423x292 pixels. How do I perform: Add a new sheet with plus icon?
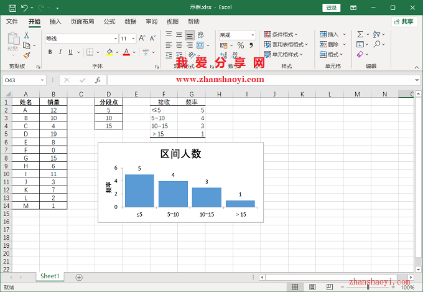click(79, 278)
